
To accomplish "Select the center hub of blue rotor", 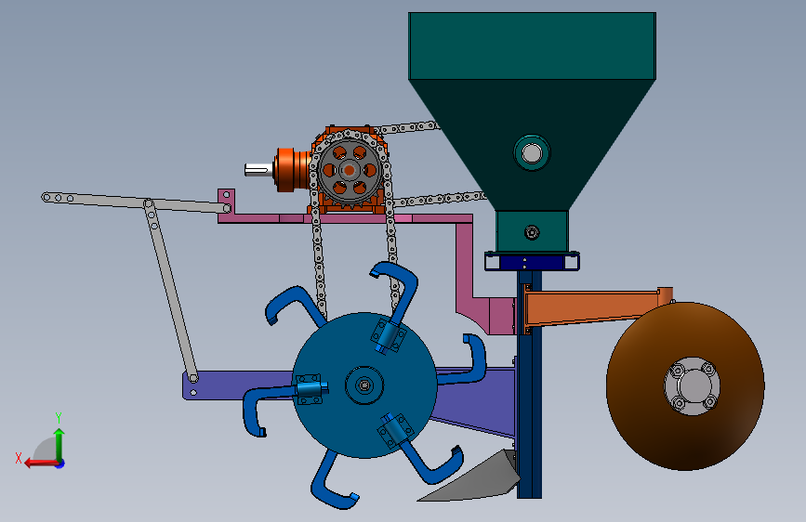I will [364, 385].
